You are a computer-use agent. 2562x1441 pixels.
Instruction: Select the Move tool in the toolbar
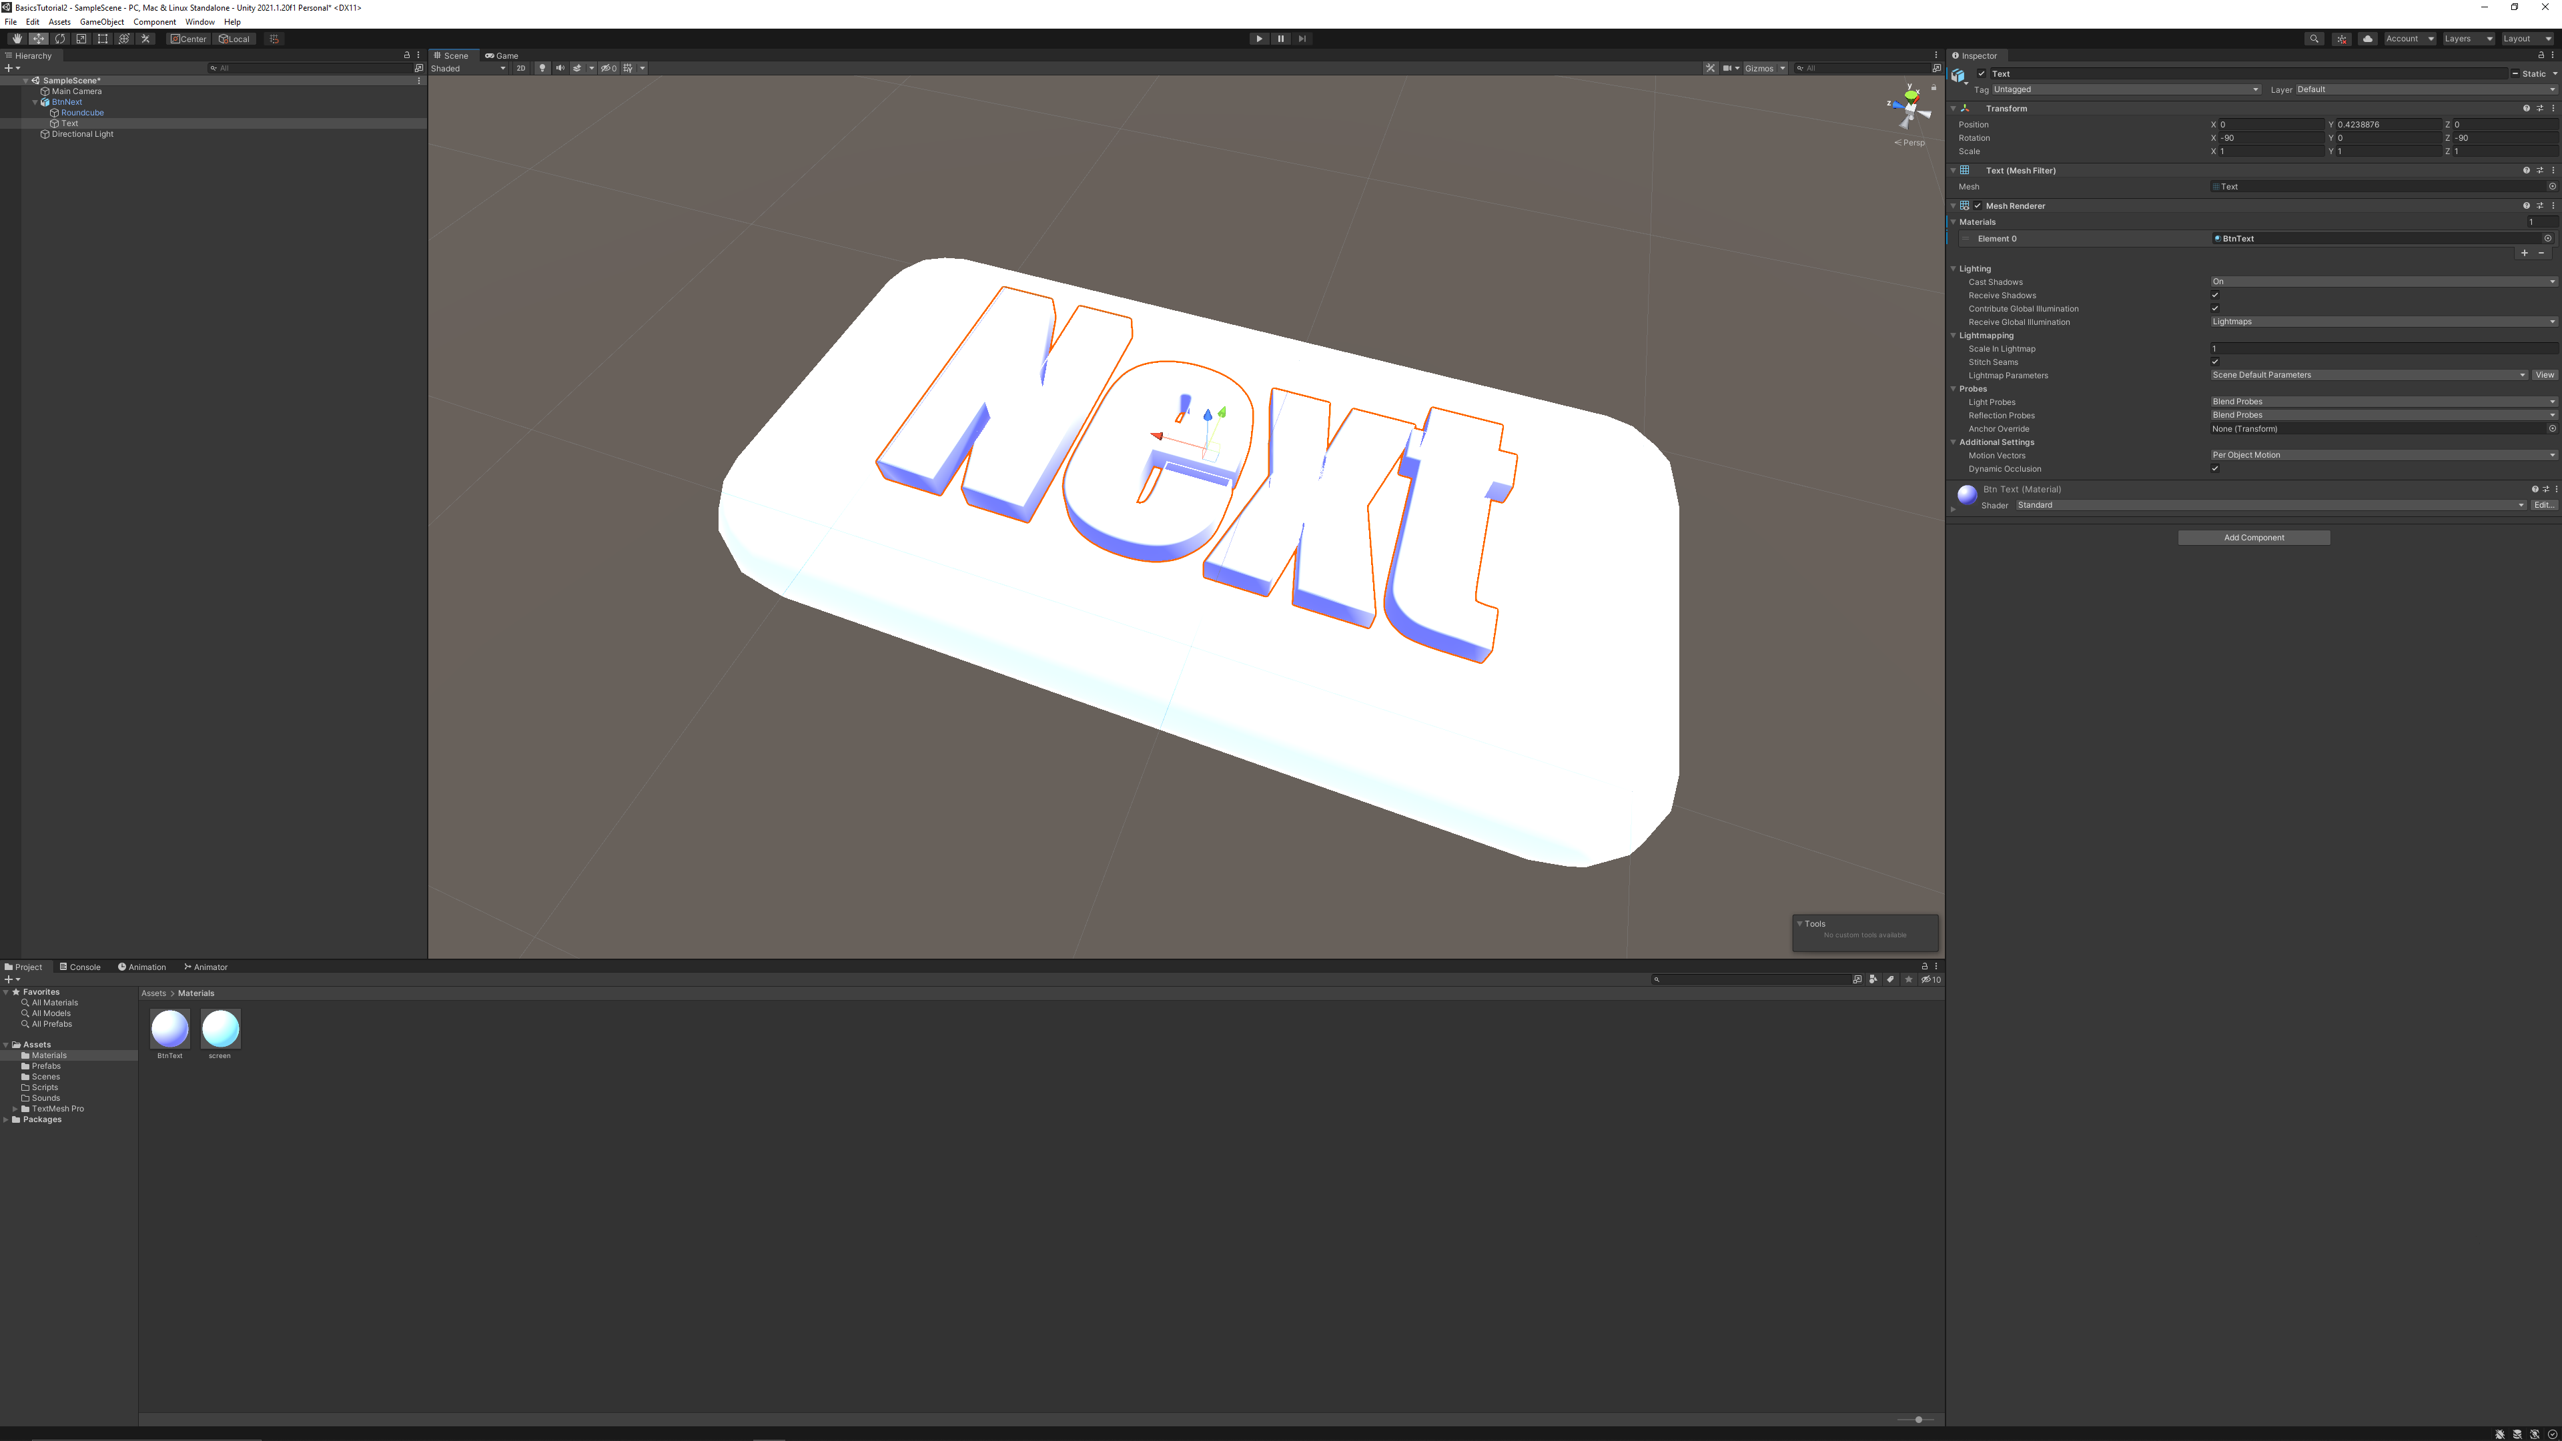38,39
